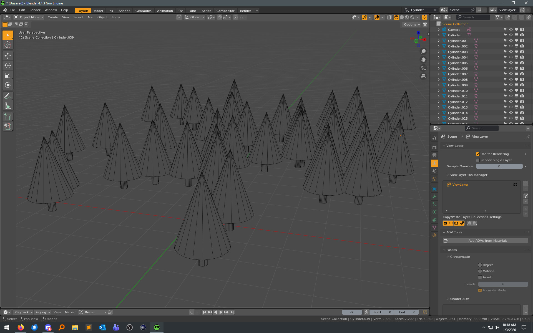The height and width of the screenshot is (333, 533).
Task: Play the animation forward
Action: [x=221, y=312]
